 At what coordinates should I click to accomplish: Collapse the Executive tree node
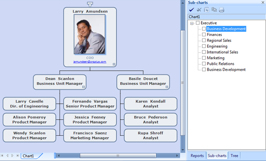(192, 23)
